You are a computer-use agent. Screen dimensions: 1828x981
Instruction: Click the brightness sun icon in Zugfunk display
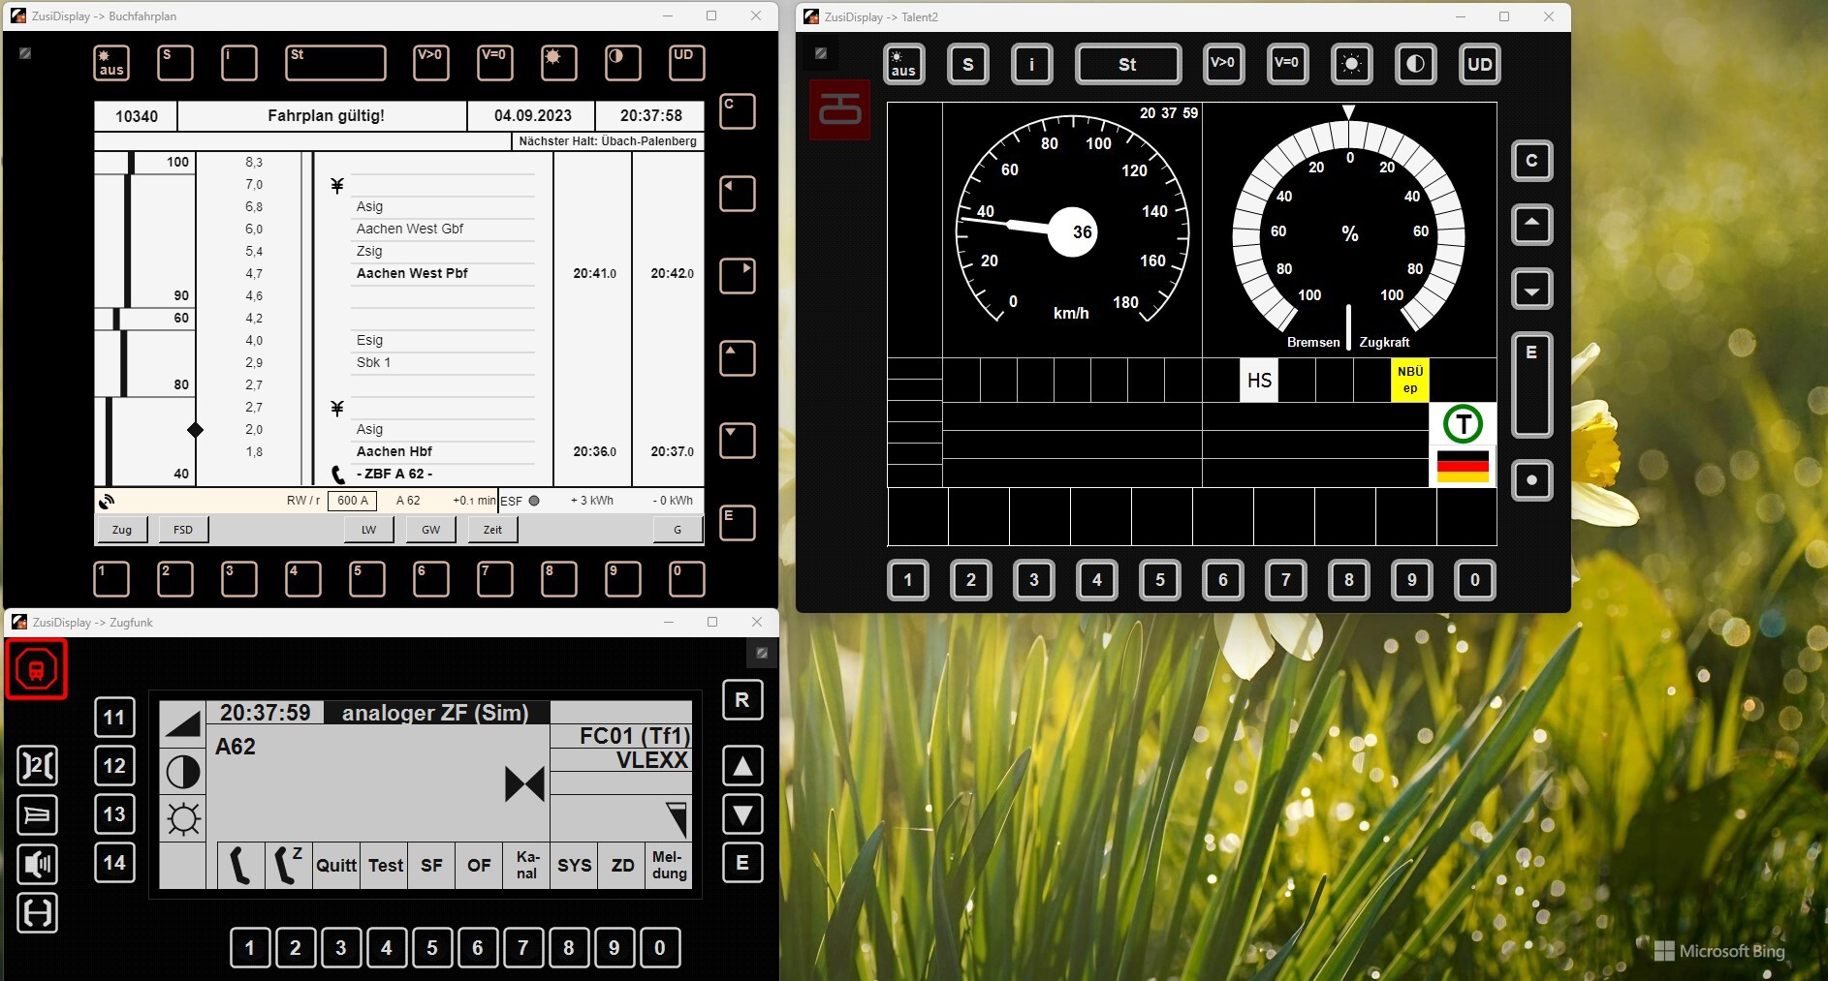pyautogui.click(x=183, y=818)
